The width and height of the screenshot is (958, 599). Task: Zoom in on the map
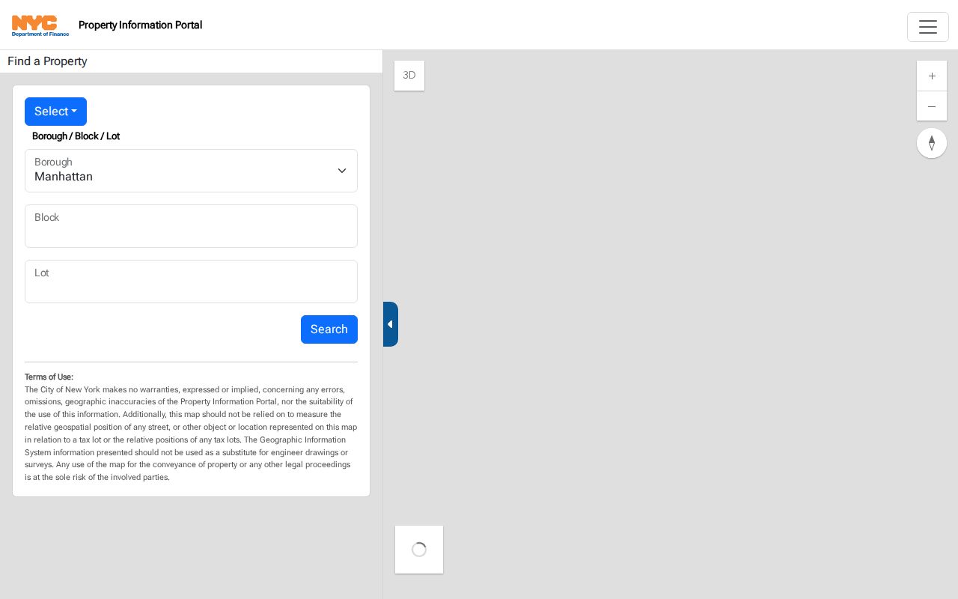pyautogui.click(x=932, y=76)
